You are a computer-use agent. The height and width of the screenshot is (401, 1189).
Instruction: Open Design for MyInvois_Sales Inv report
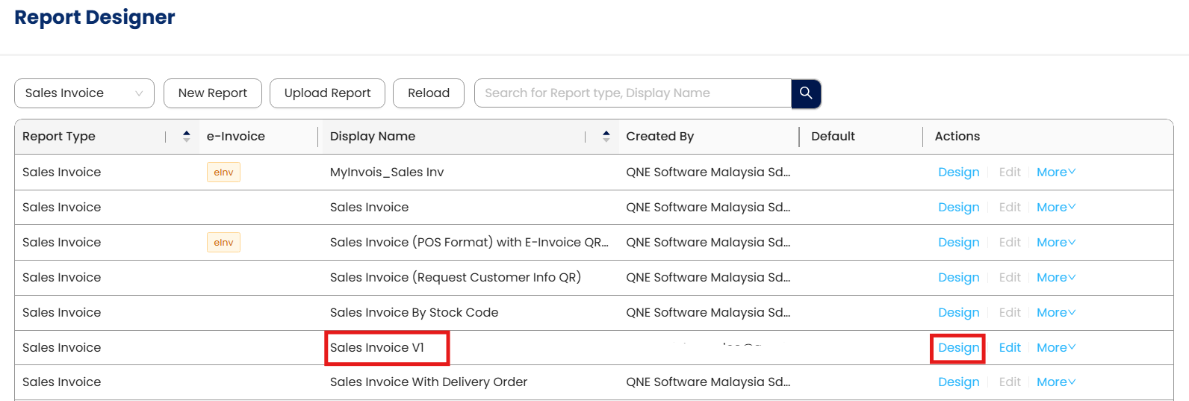point(958,172)
